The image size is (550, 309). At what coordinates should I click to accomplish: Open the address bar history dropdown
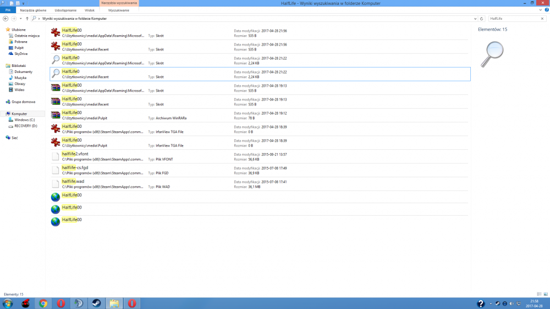click(475, 19)
